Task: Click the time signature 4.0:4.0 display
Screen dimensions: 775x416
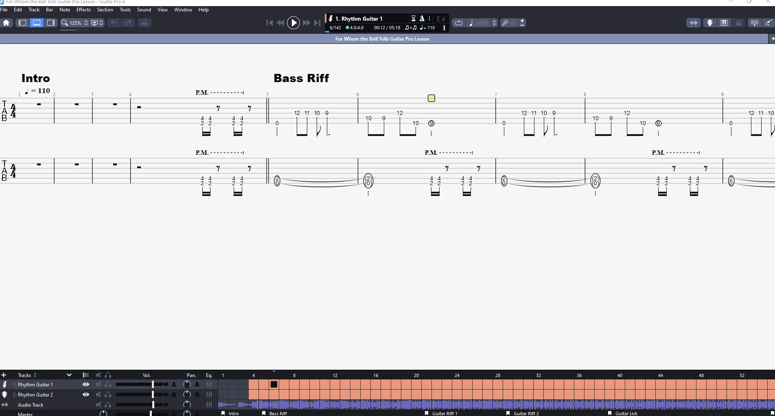Action: [355, 28]
